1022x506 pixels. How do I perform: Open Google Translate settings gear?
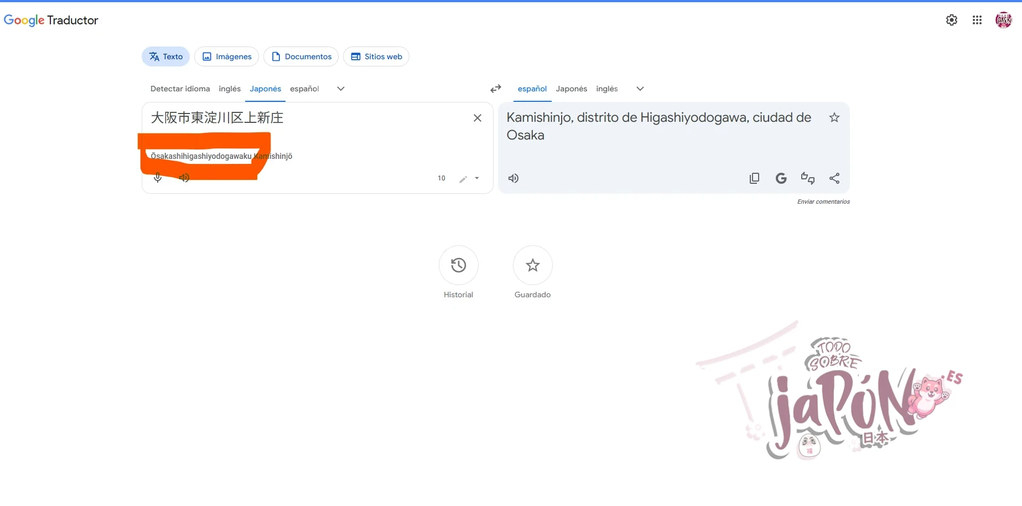[952, 20]
